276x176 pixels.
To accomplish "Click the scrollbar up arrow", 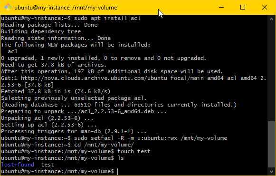I will 271,19.
